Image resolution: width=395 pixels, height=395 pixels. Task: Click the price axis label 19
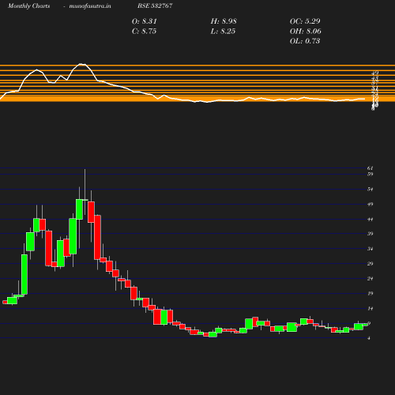[370, 293]
